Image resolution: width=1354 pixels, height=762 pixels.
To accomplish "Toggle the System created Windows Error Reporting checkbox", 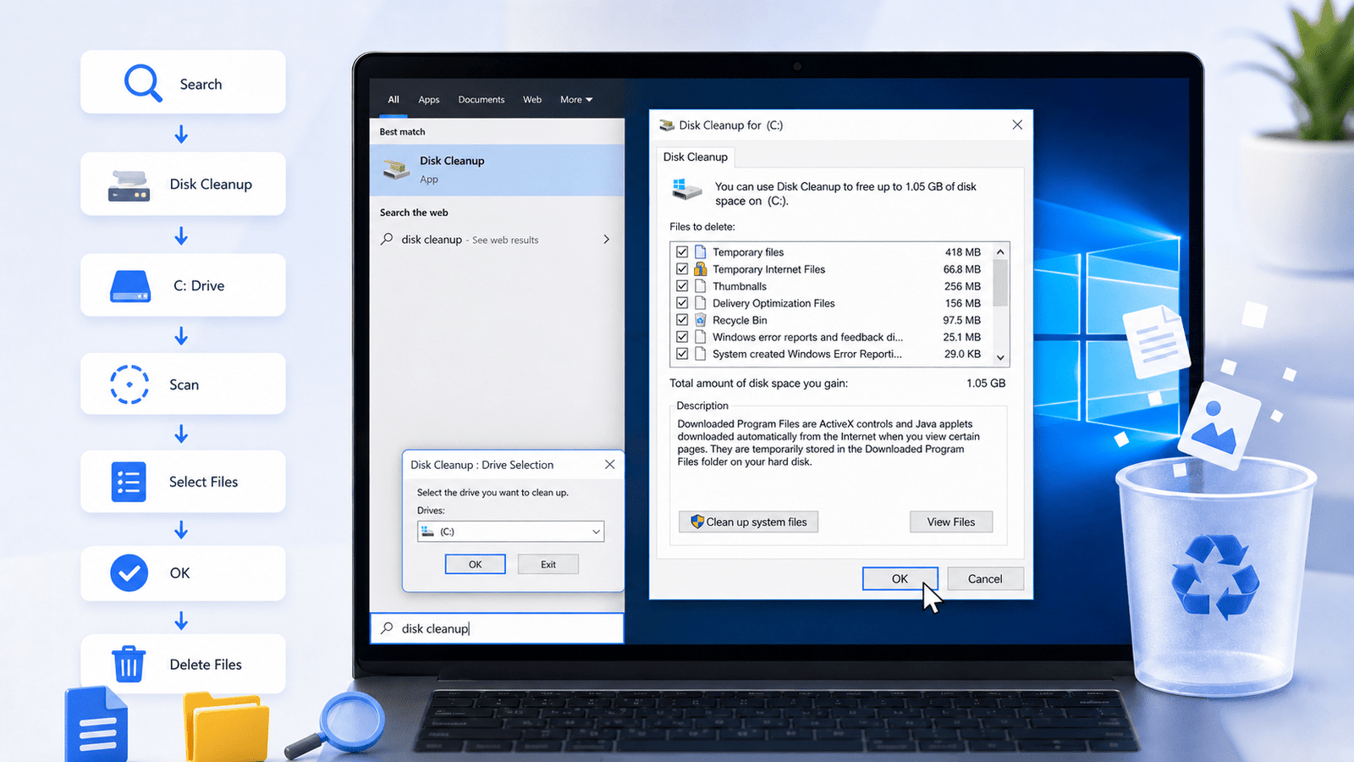I will 682,354.
